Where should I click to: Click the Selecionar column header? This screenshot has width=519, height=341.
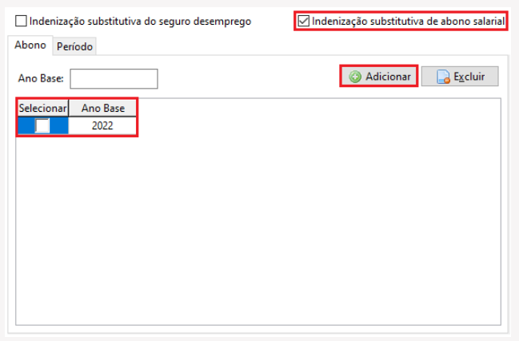[x=43, y=108]
